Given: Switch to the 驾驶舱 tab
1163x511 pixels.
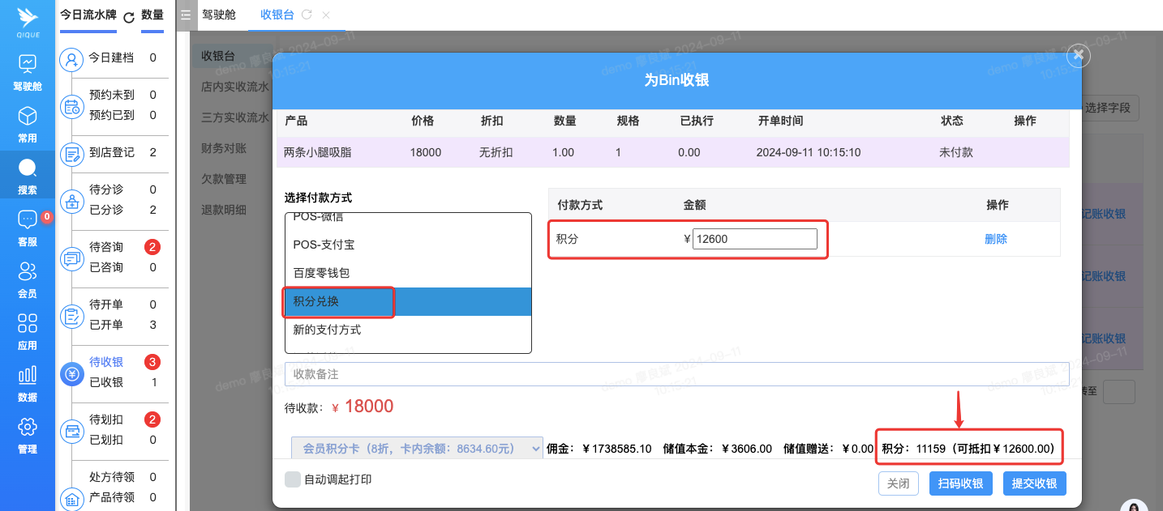Looking at the screenshot, I should [x=219, y=15].
